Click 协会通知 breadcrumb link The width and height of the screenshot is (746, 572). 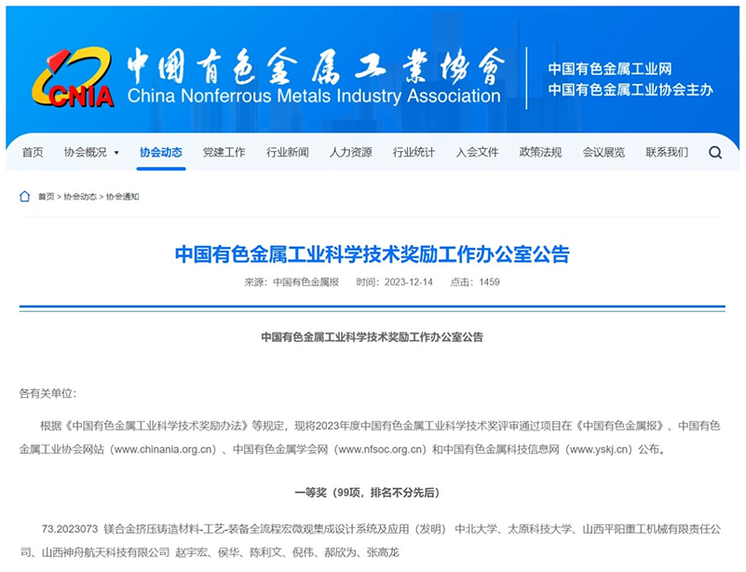[122, 197]
